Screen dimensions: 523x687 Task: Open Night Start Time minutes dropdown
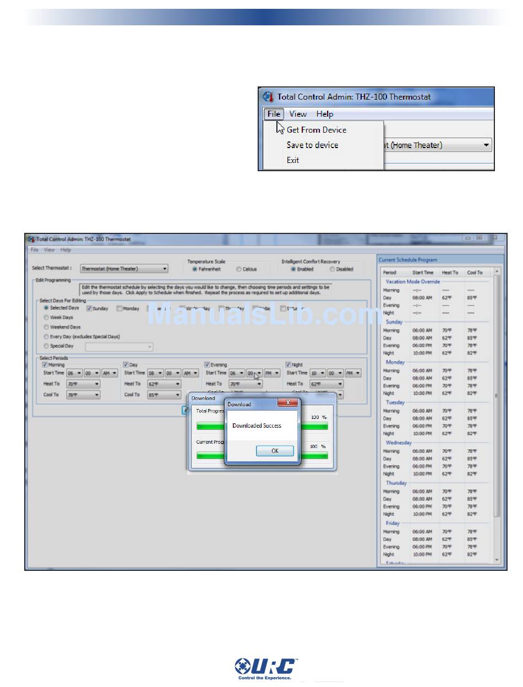coord(335,373)
